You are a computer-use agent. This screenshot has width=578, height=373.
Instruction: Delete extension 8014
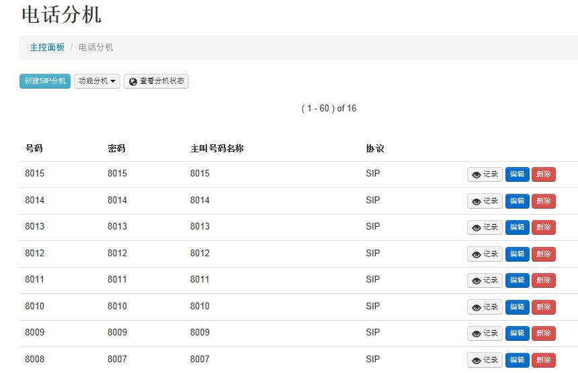(543, 201)
